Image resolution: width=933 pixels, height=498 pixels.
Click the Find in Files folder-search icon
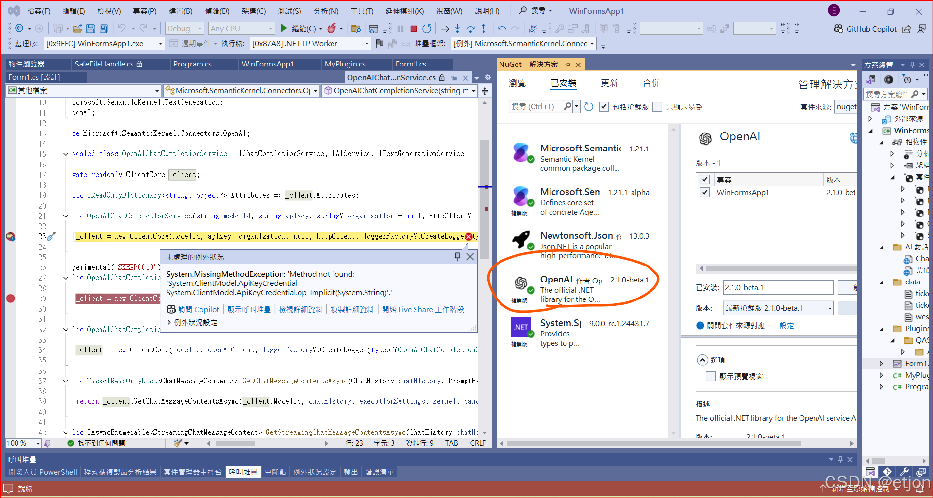click(356, 29)
